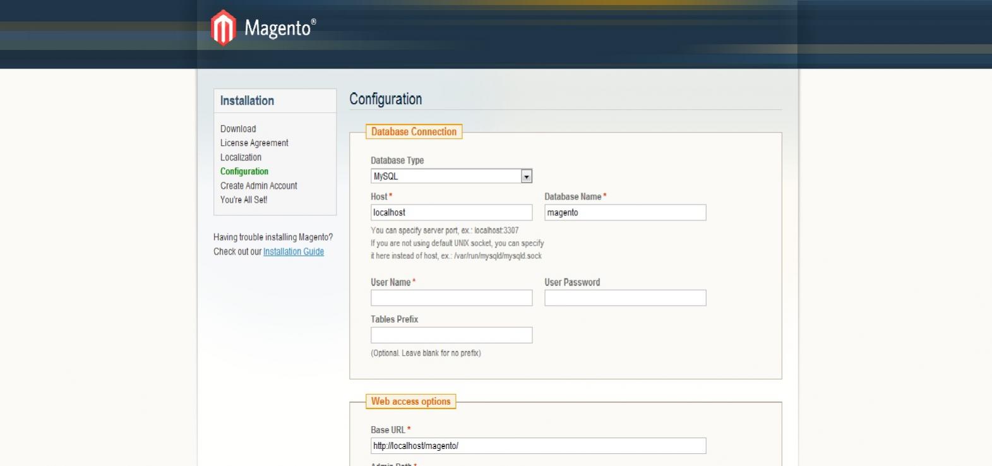The height and width of the screenshot is (466, 992).
Task: Select You're All Set! step
Action: point(244,200)
